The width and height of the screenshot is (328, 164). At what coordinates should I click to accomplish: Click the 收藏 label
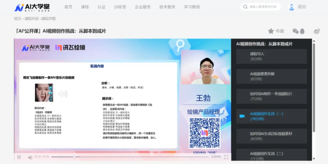point(280,31)
